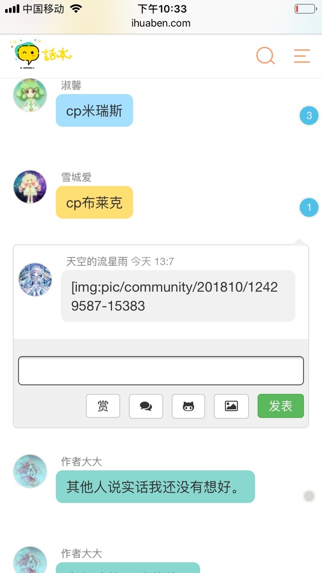322x573 pixels.
Task: Click the yellow cp布莱克 message bubble
Action: coord(94,202)
